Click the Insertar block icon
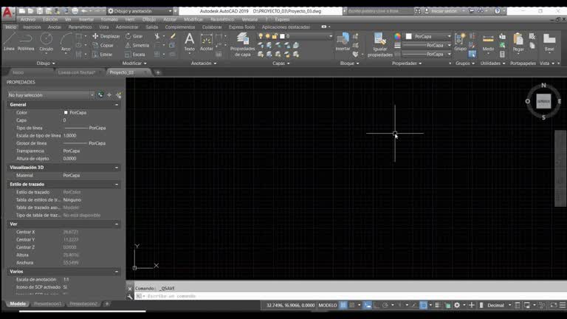The image size is (567, 319). [343, 42]
